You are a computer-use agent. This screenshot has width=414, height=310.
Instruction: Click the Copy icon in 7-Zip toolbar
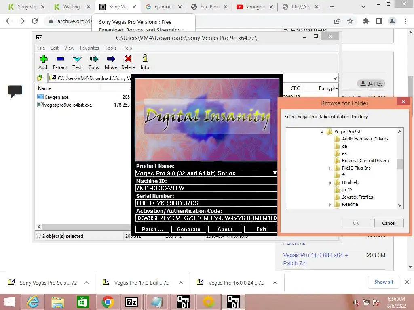pos(94,59)
